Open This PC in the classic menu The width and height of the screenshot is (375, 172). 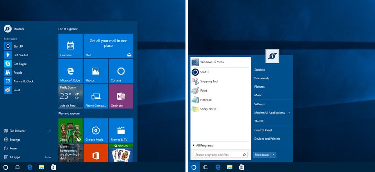(259, 121)
